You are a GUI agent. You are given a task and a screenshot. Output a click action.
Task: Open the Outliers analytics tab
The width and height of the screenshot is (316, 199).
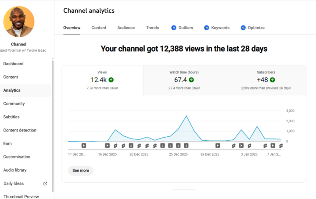(182, 28)
